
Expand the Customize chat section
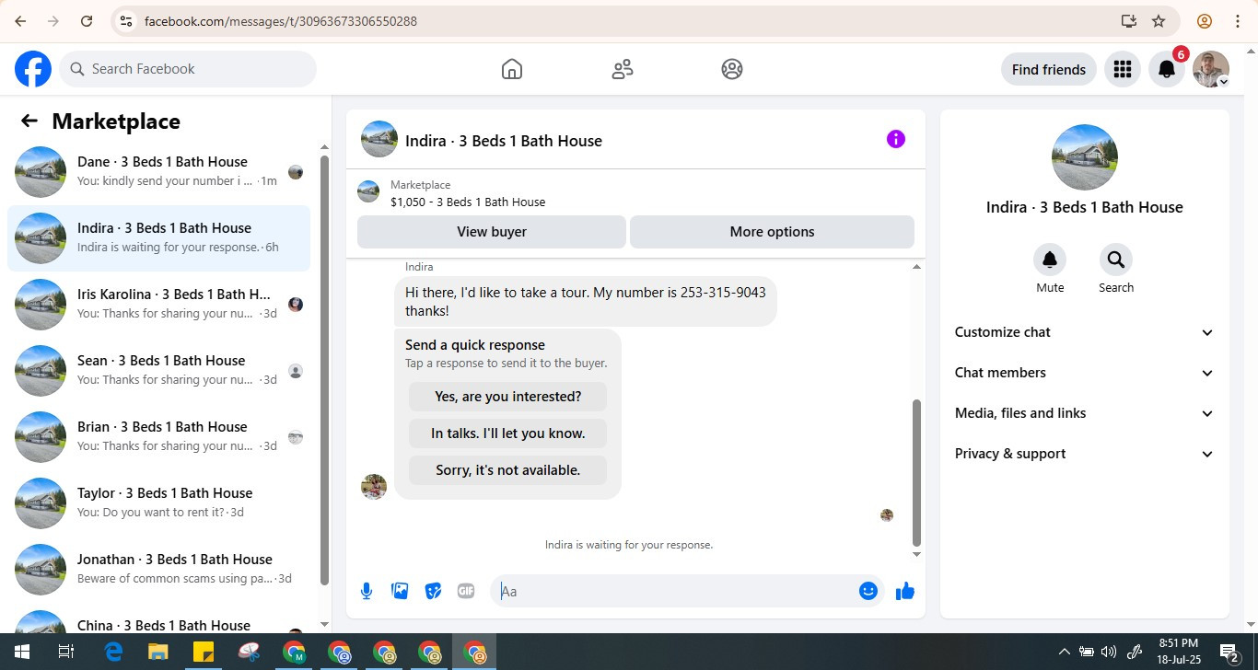point(1085,332)
